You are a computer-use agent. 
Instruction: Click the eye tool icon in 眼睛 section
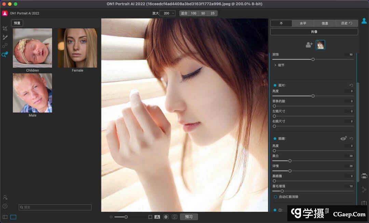[343, 139]
